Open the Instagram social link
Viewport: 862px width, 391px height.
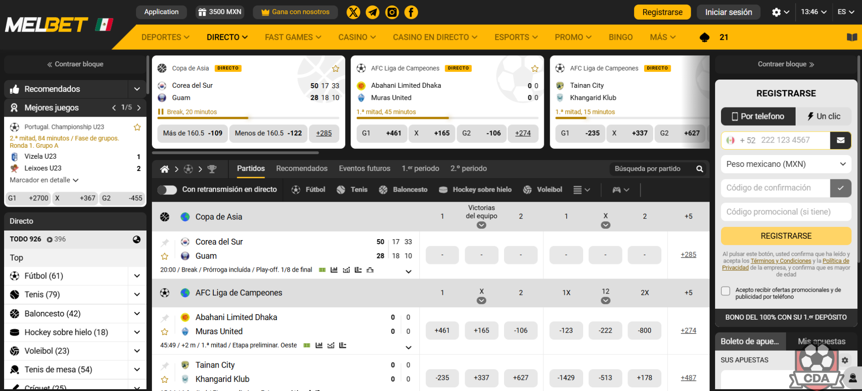click(x=392, y=12)
